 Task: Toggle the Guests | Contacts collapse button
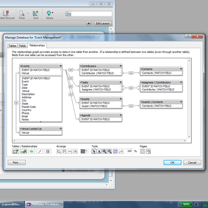click(x=181, y=102)
